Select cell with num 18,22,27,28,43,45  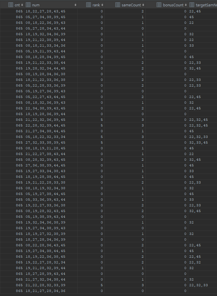tap(51, 11)
